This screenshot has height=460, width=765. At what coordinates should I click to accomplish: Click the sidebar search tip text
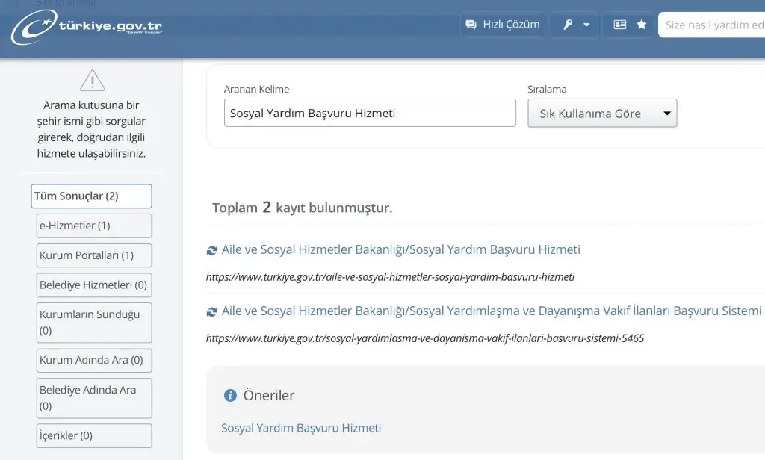[91, 129]
